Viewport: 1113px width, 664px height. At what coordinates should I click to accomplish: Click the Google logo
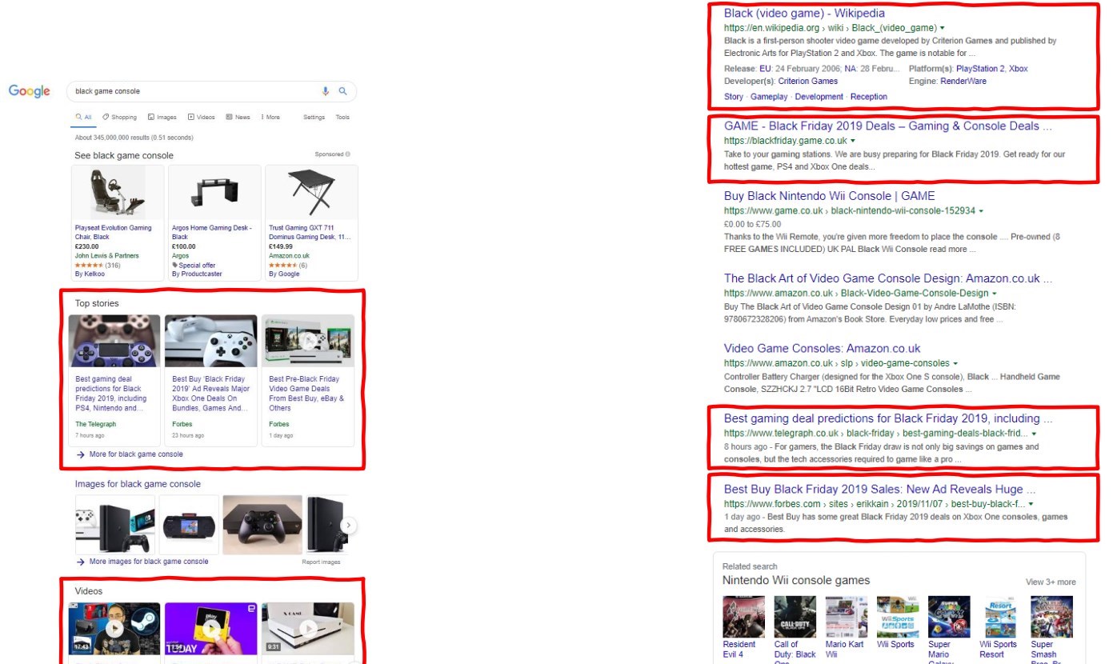click(30, 91)
